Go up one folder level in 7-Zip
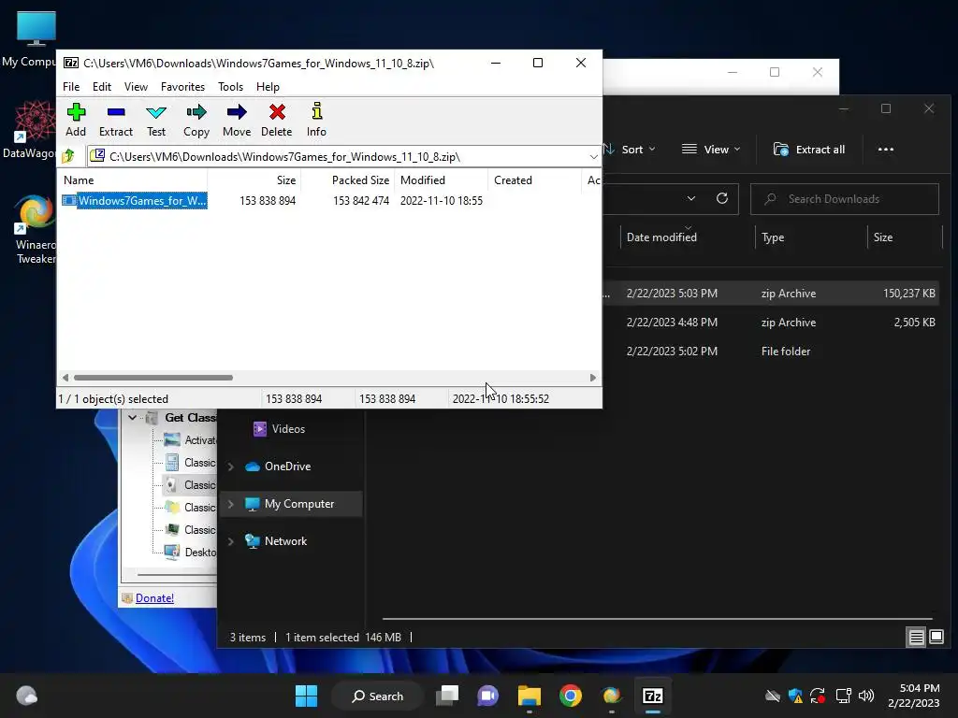958x718 pixels. tap(68, 156)
